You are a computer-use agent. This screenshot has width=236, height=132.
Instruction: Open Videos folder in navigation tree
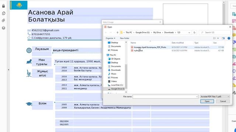(112, 81)
